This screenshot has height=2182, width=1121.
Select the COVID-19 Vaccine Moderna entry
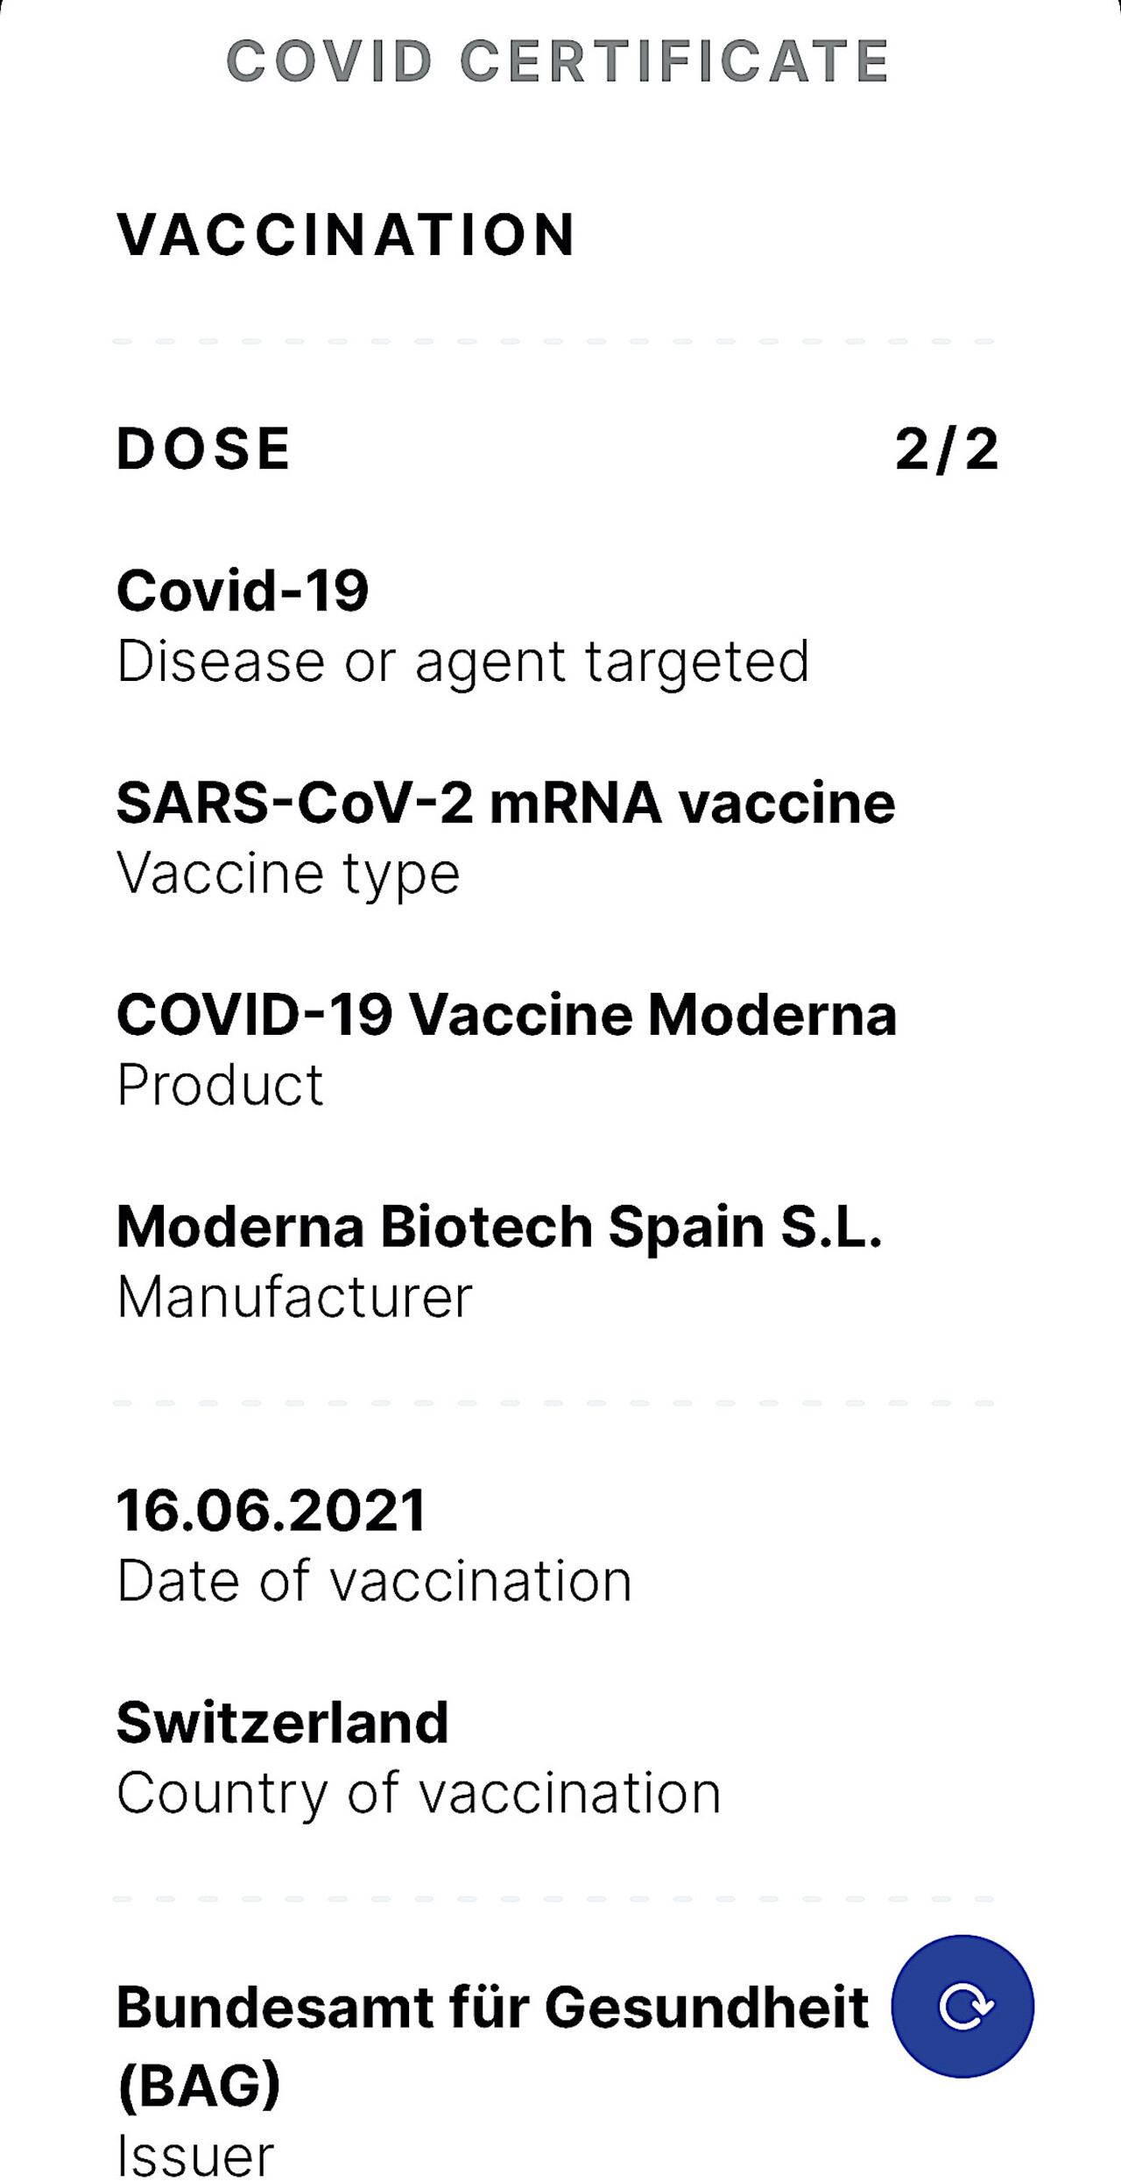[x=506, y=1015]
